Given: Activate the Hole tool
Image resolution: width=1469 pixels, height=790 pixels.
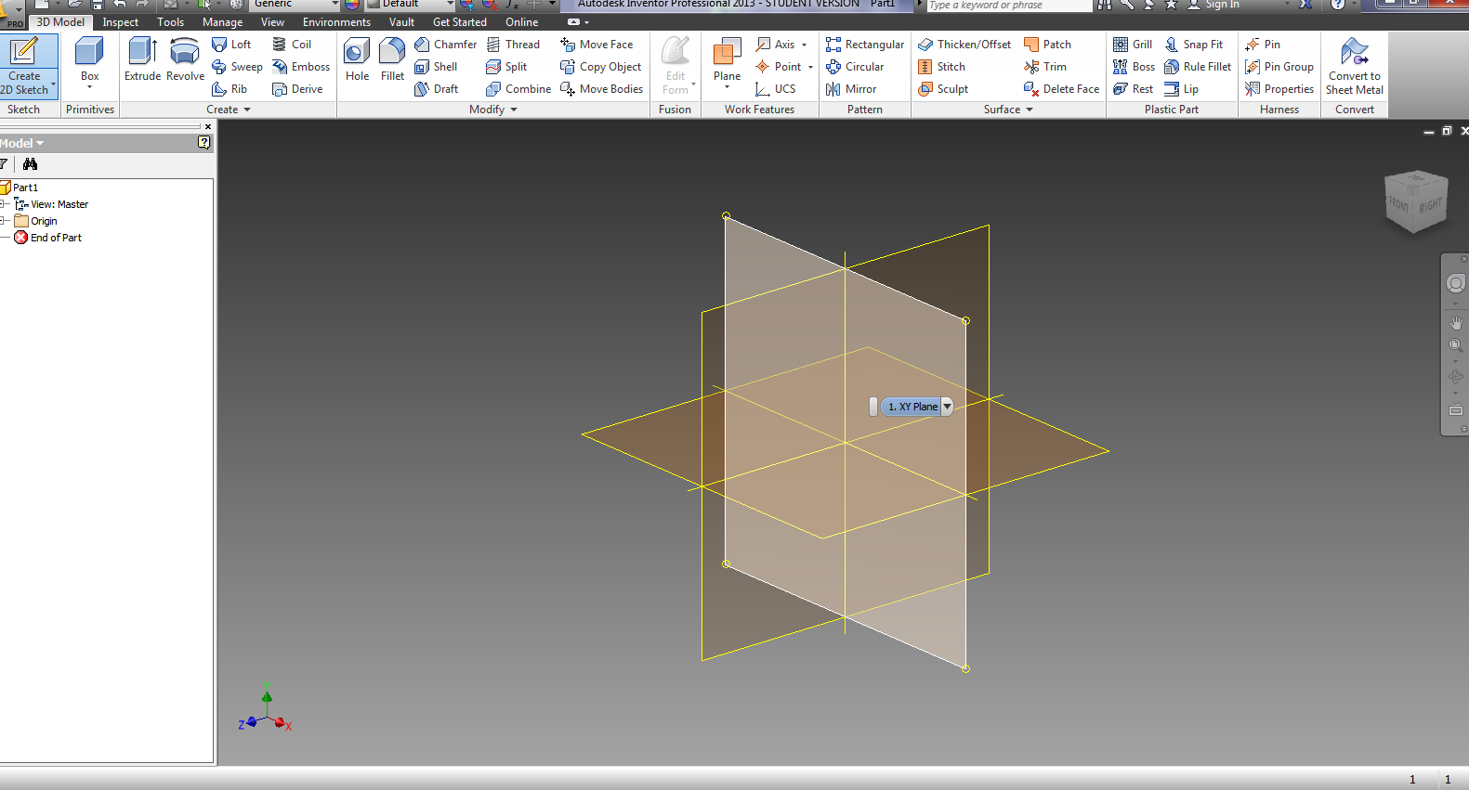Looking at the screenshot, I should (357, 59).
